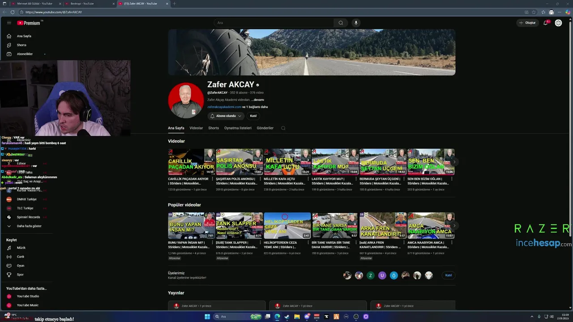Switch to Oynatma listeleri tab
Viewport: 573px width, 322px height.
238,128
